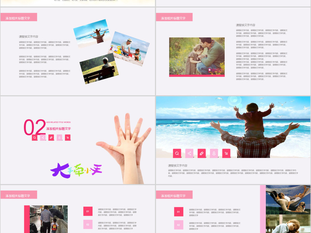Select the heading 请替换文字内容 on three-photo slide
This screenshot has width=311, height=233.
[x=29, y=37]
